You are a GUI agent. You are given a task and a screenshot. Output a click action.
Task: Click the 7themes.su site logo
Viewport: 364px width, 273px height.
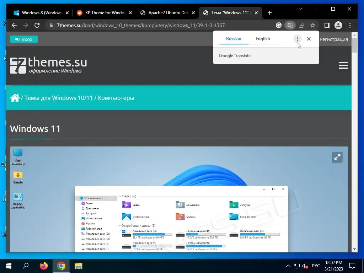48,65
